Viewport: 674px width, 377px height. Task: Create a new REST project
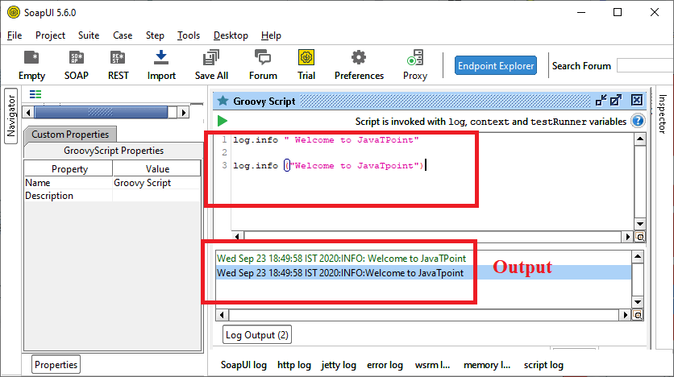click(118, 65)
